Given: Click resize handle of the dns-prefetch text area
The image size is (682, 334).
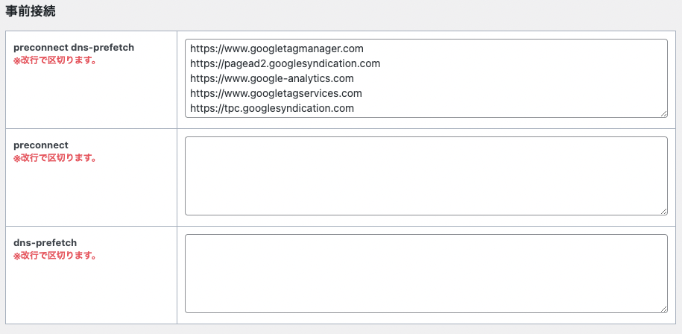Looking at the screenshot, I should pyautogui.click(x=663, y=309).
